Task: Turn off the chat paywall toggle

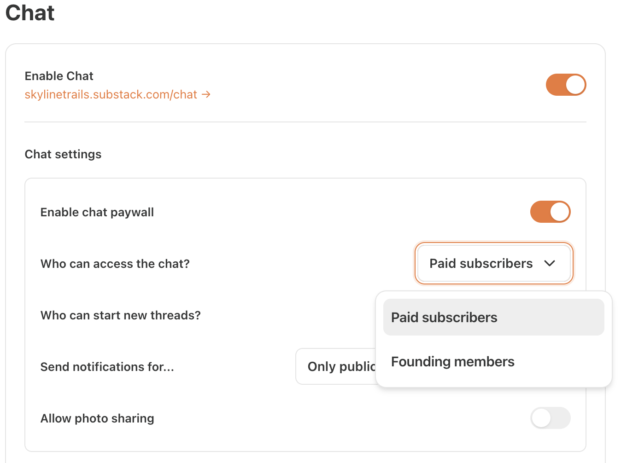Action: pyautogui.click(x=550, y=212)
